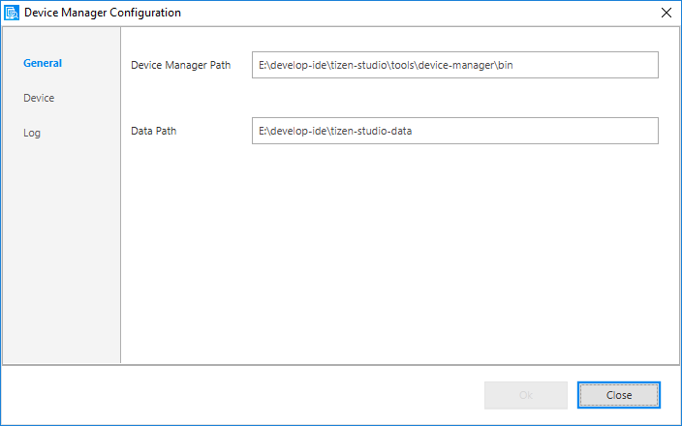Image resolution: width=682 pixels, height=426 pixels.
Task: Click the "E:\" prefix in Data Path field
Action: 263,131
